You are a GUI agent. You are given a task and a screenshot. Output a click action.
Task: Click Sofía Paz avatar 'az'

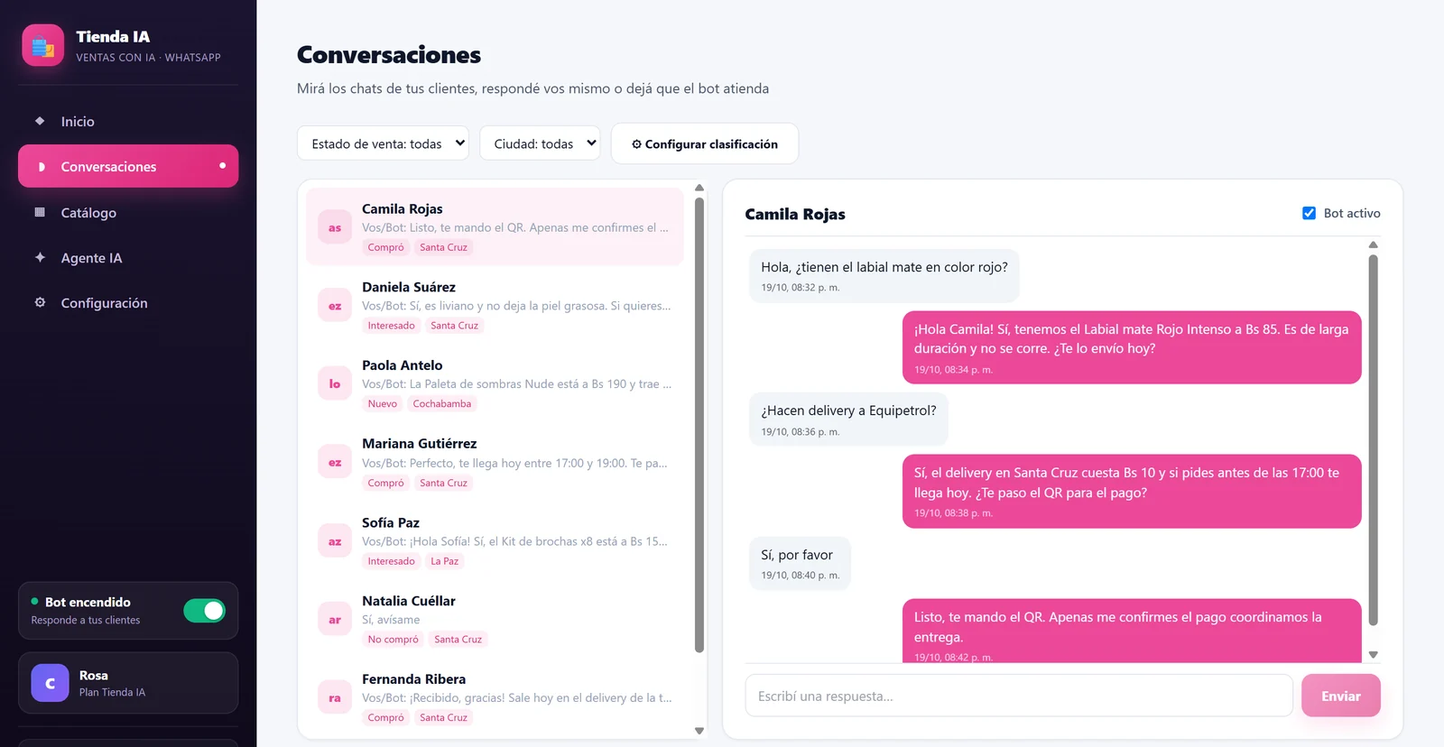point(335,541)
